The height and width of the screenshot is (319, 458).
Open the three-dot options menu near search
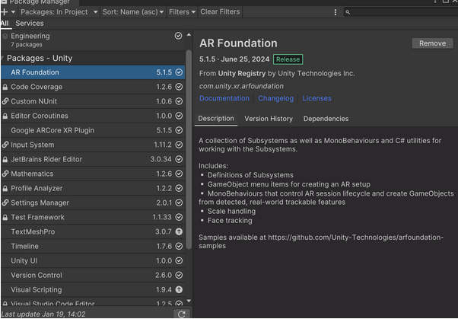(336, 12)
